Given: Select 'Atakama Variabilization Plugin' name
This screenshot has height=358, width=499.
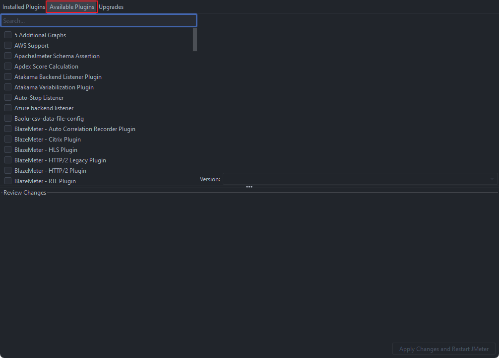Looking at the screenshot, I should point(54,87).
